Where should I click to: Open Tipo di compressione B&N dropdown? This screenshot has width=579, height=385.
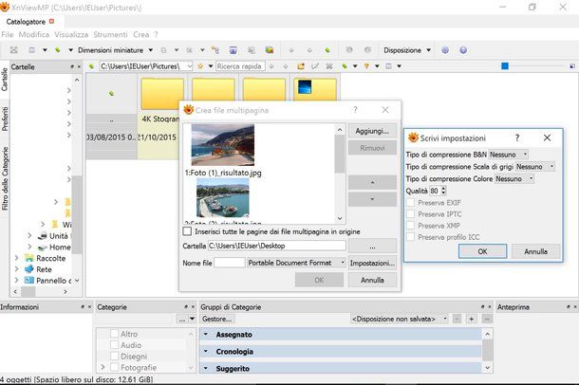509,155
